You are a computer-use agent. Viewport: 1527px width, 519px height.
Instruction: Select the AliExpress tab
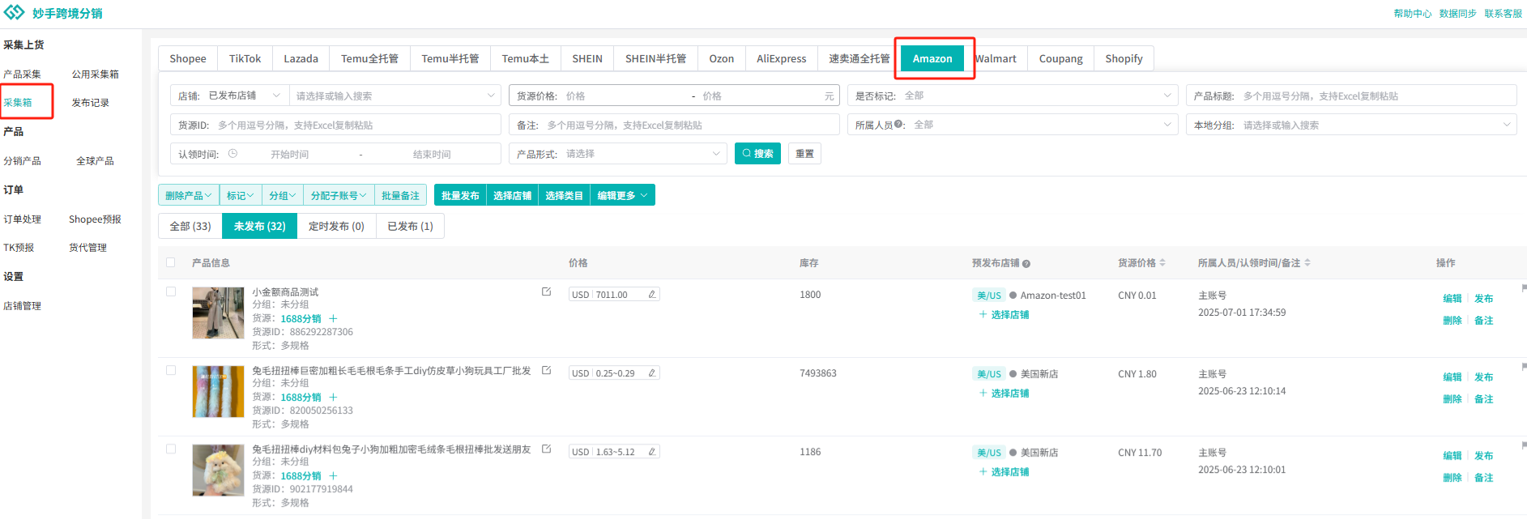pyautogui.click(x=782, y=58)
